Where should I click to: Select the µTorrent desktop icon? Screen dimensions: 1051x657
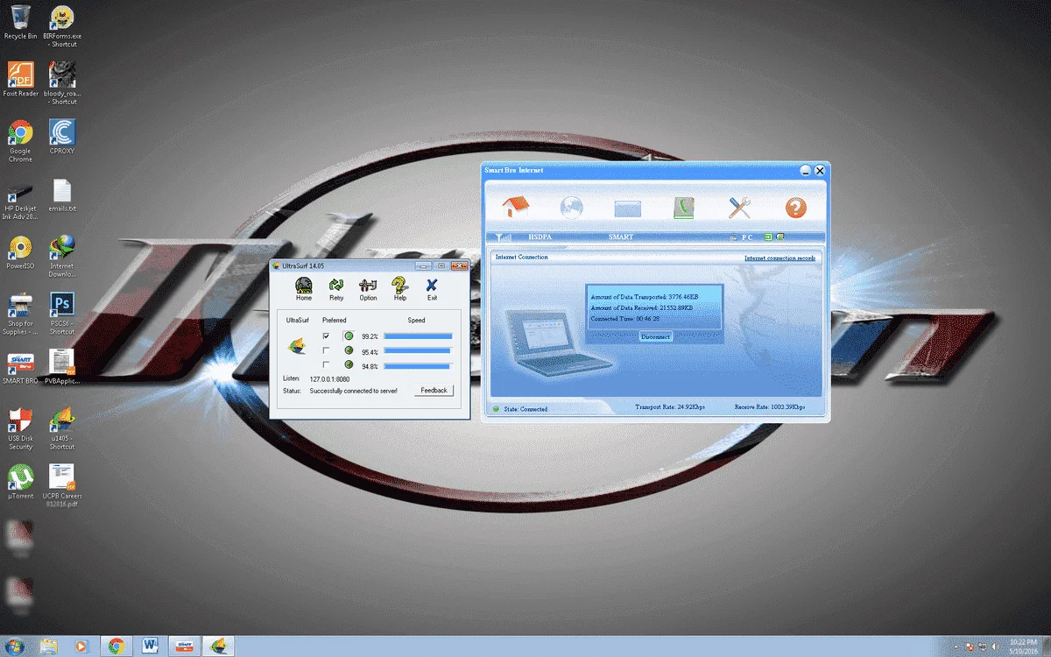pos(21,482)
